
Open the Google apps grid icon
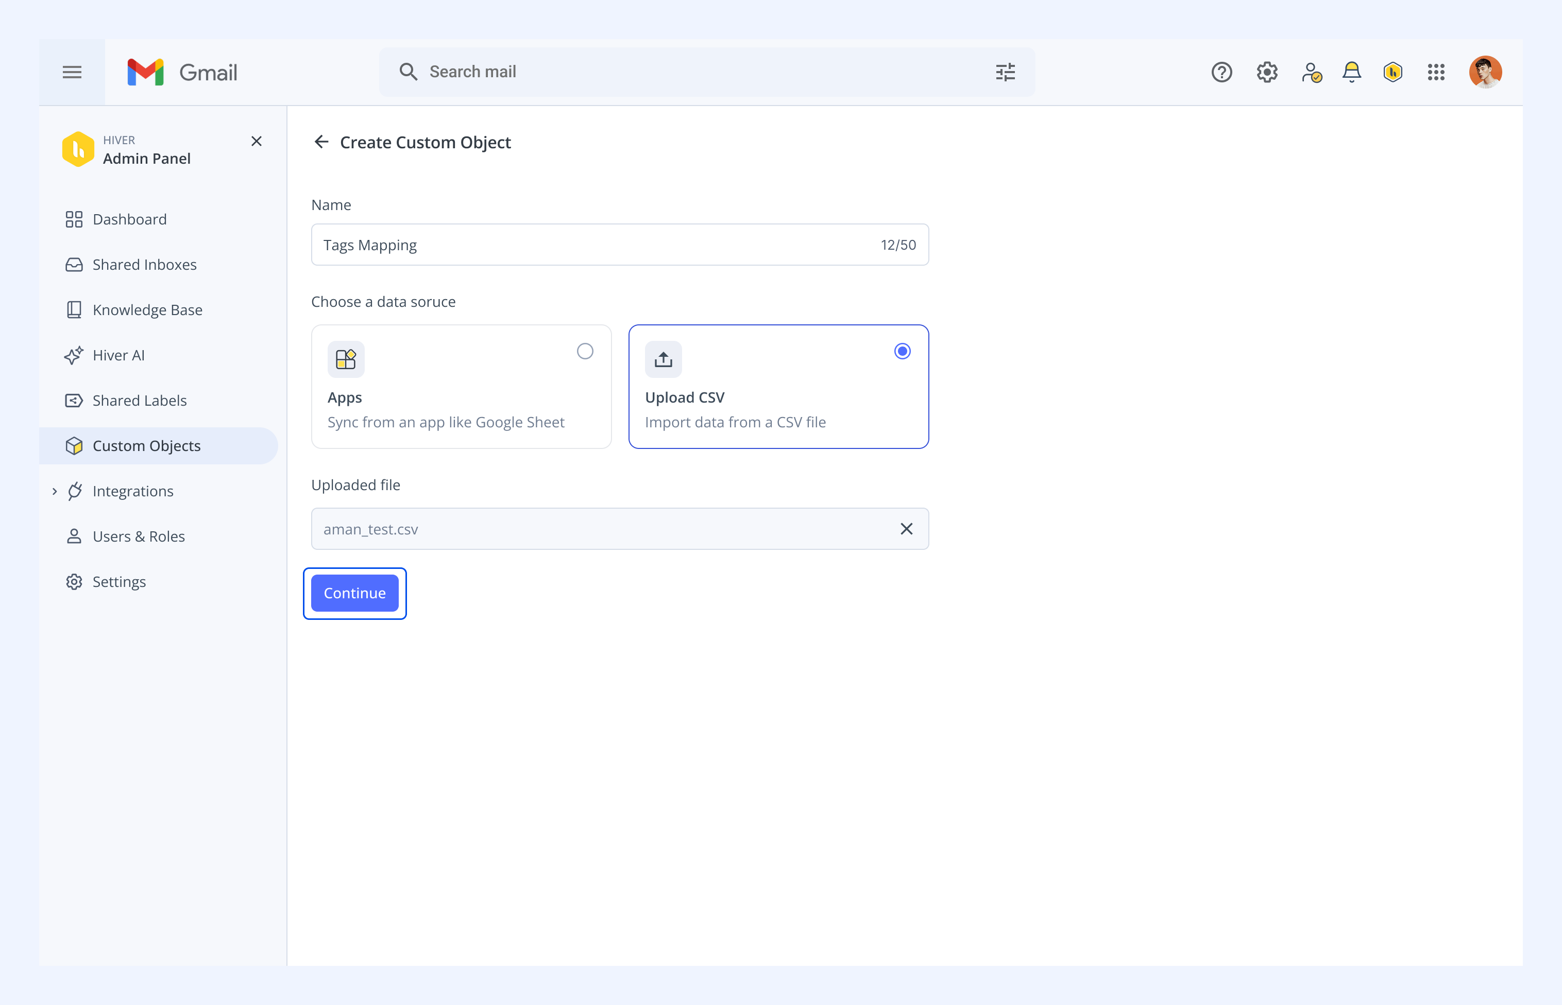1436,72
